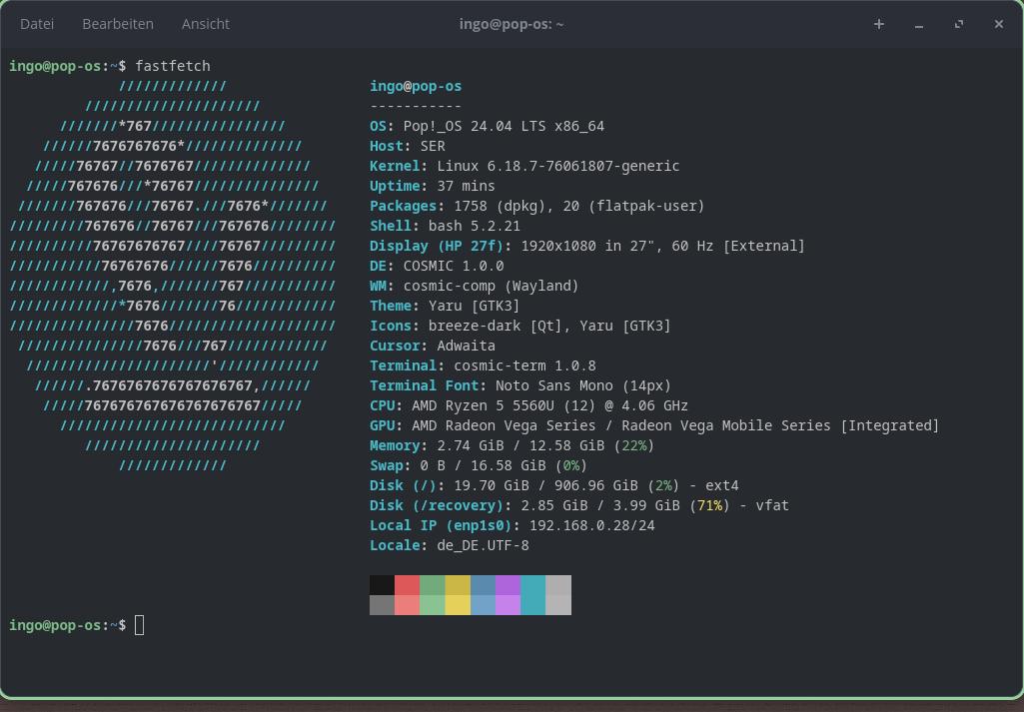Viewport: 1024px width, 712px height.
Task: Minimize the terminal window
Action: tap(919, 24)
